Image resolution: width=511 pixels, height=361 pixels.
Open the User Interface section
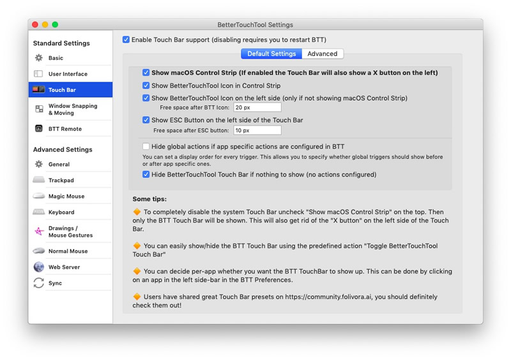point(70,73)
